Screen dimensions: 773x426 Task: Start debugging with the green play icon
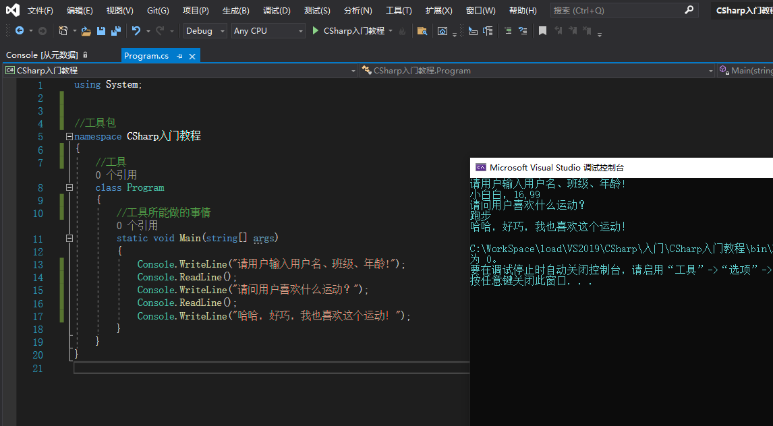316,30
